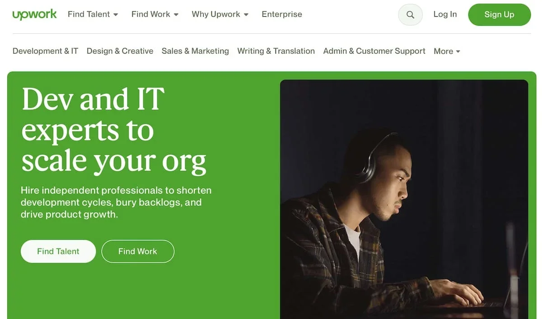Image resolution: width=542 pixels, height=319 pixels.
Task: Open Admin & Customer Support category
Action: click(374, 51)
